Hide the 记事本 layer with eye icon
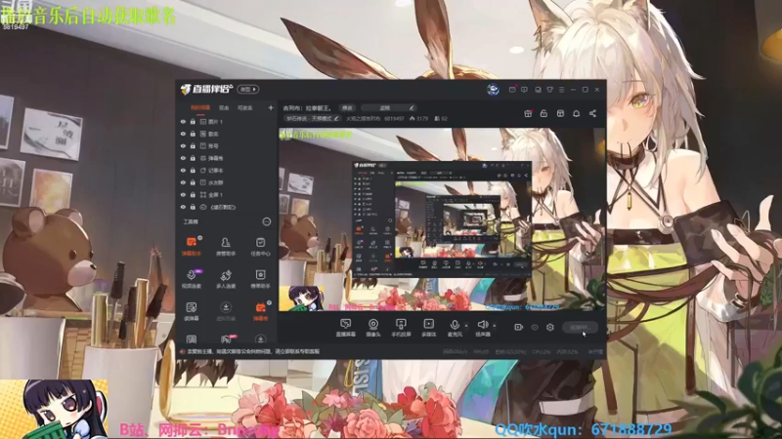The height and width of the screenshot is (439, 782). coord(183,170)
